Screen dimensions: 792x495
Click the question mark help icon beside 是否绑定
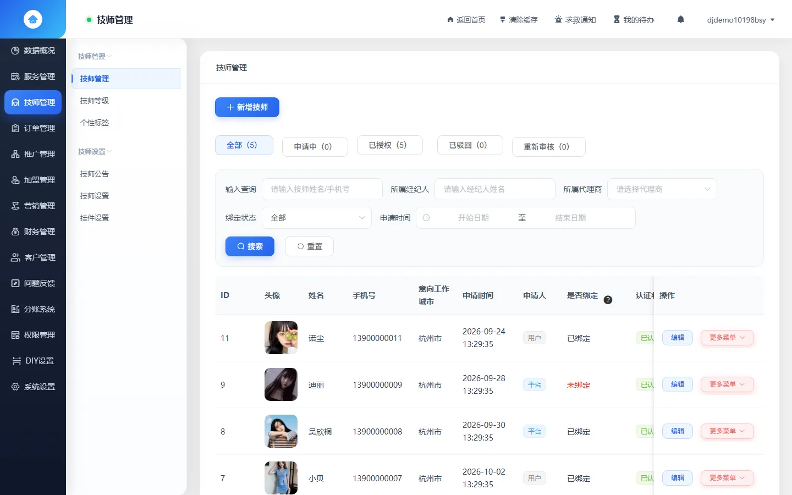click(x=608, y=300)
